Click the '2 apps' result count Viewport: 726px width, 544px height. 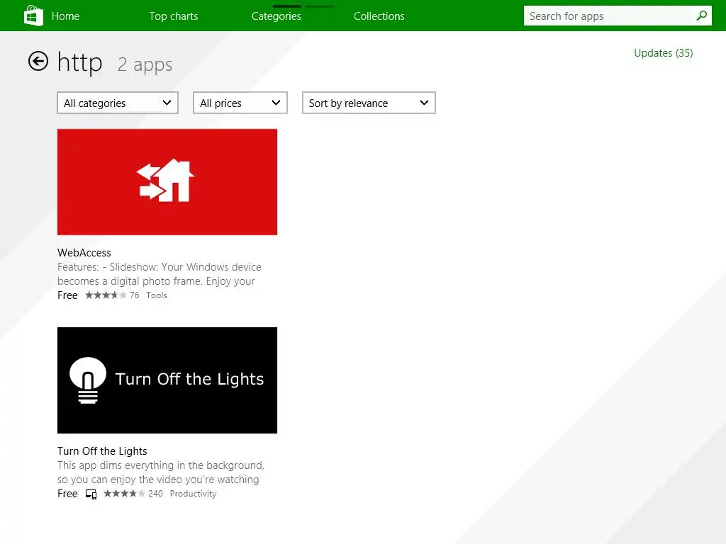(145, 64)
